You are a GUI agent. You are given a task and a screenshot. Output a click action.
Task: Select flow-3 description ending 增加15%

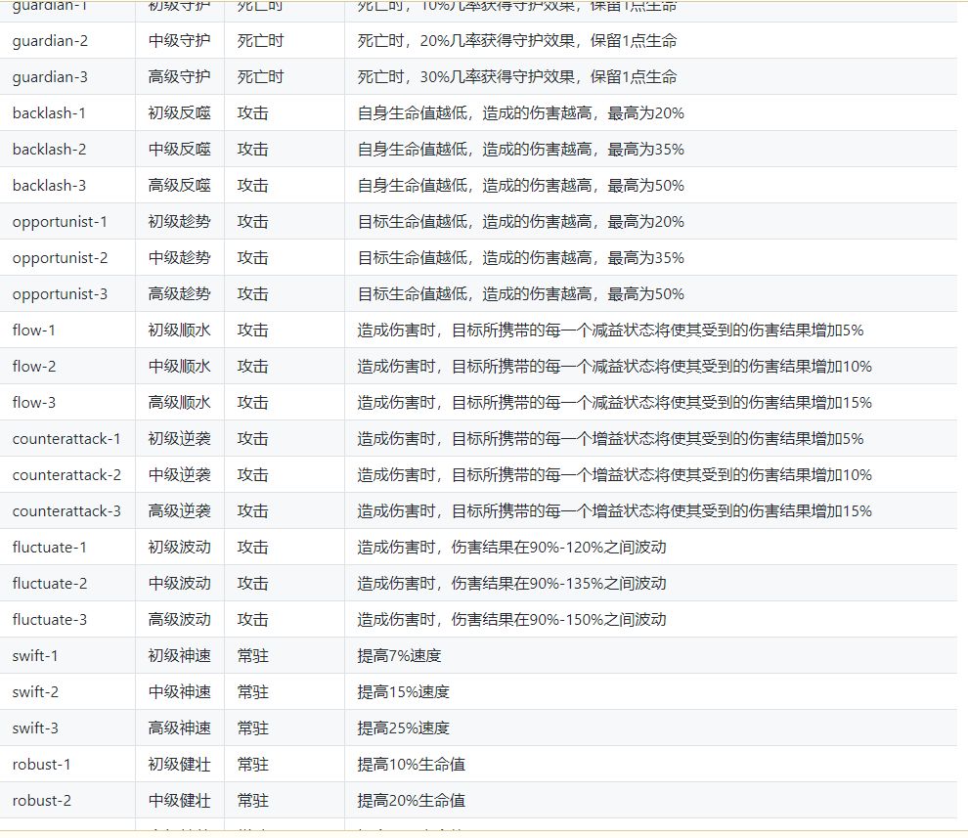coord(614,403)
